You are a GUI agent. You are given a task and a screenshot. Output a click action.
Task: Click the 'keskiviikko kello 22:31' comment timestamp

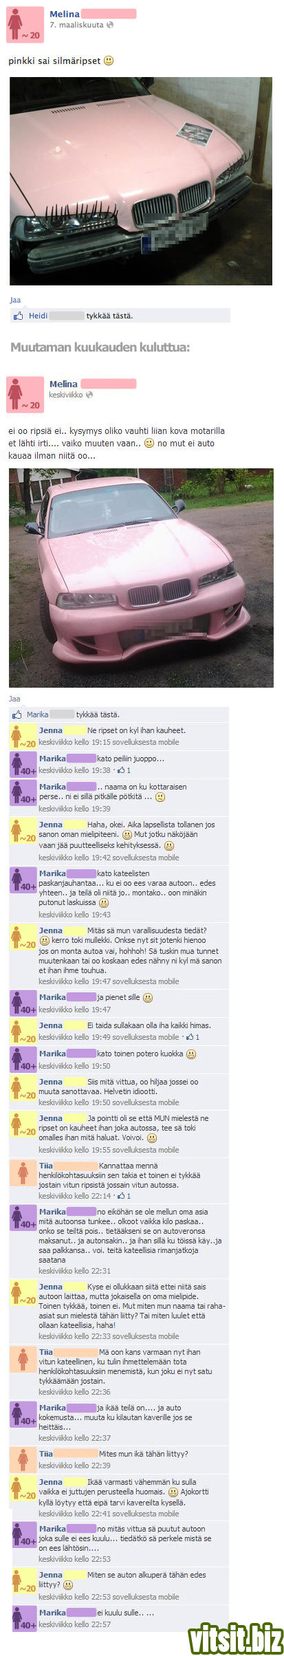coord(74,1271)
